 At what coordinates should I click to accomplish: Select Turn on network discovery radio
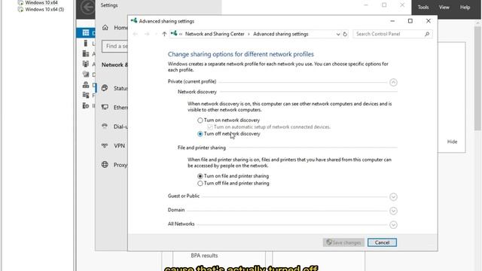pos(200,120)
